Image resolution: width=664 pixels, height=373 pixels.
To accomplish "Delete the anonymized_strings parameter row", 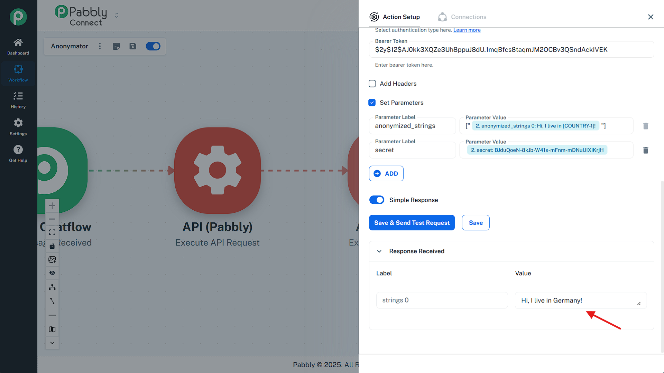I will pyautogui.click(x=645, y=126).
